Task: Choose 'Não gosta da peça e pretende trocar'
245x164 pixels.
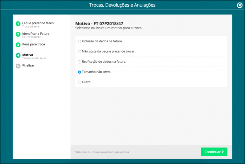Action: [80, 52]
